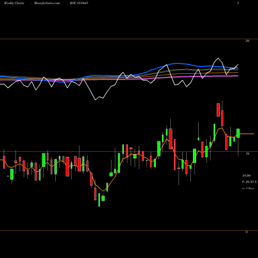Click the "V: 26.35 X" volume text
258x258 pixels.
pos(249,182)
